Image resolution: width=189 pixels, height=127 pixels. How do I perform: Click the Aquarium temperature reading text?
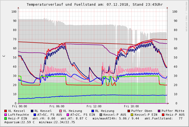(19, 122)
